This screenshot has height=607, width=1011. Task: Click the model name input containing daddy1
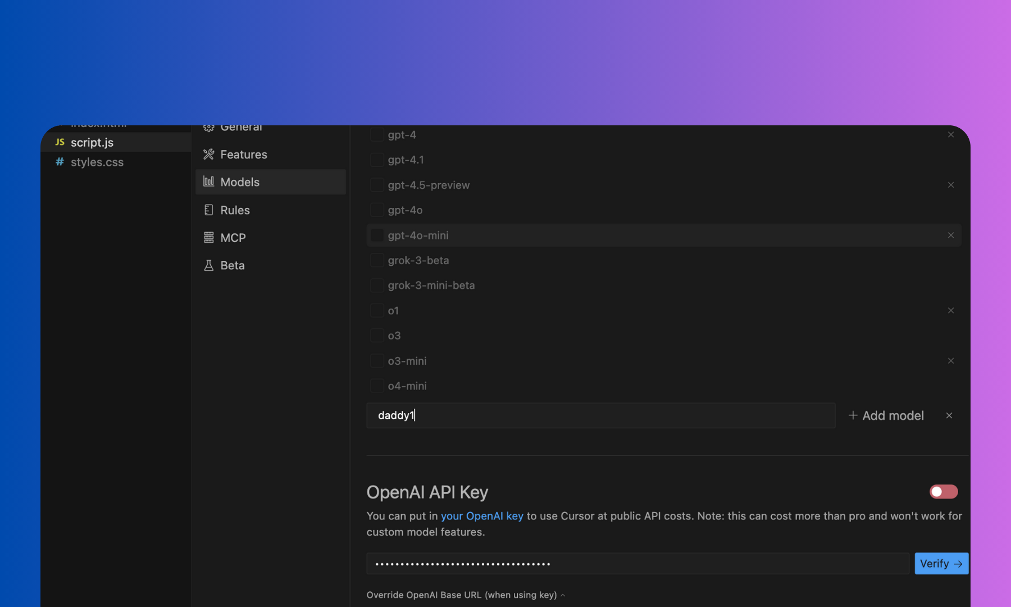(601, 415)
